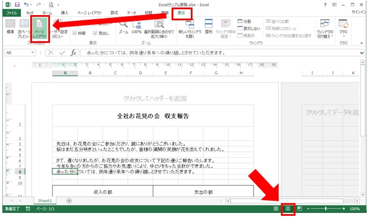
Task: Decrease zoom with minus button
Action: pos(308,209)
